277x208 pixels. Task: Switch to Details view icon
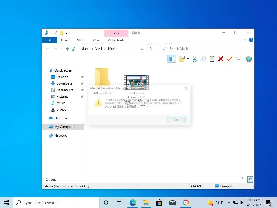pos(244,179)
